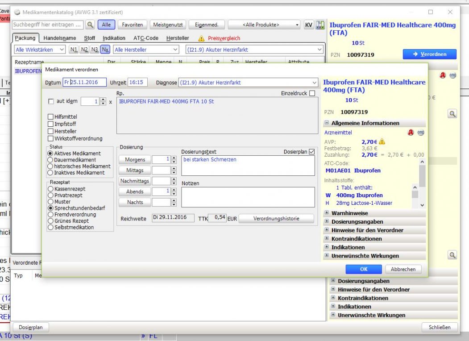Expand the Warnhinweise section
469x341 pixels.
click(x=327, y=213)
